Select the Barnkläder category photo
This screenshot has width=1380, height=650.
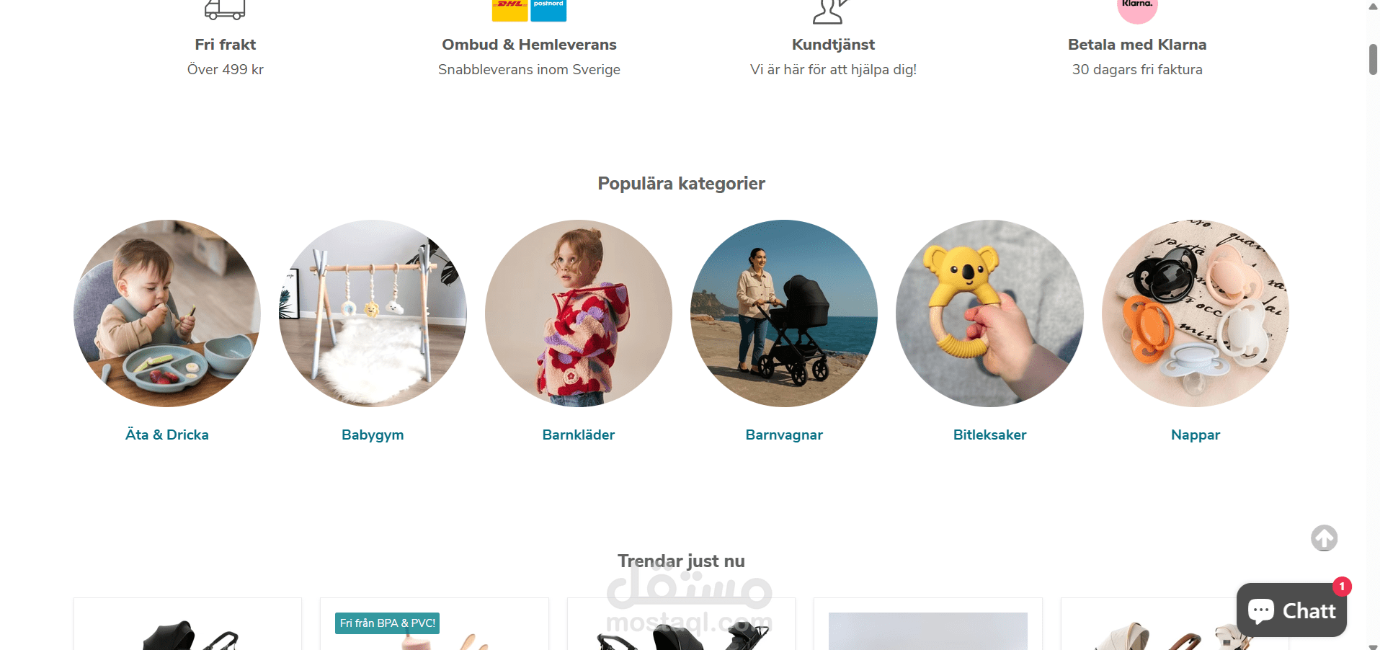[x=579, y=313]
